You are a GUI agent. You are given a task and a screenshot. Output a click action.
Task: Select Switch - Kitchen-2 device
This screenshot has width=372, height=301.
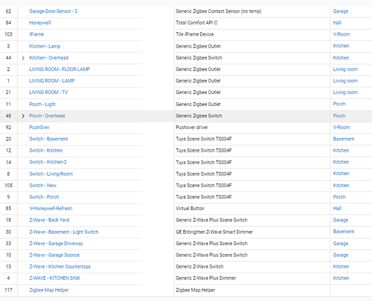[48, 162]
